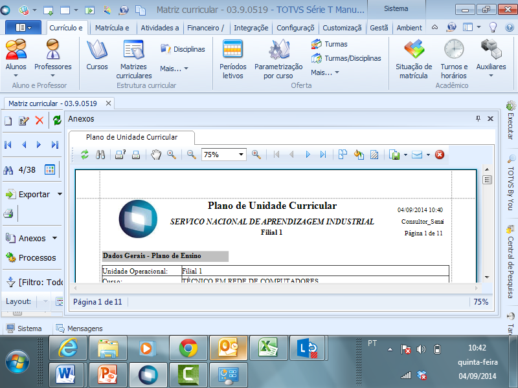Open the Auxiliares icon
Viewport: 518px width, 388px height.
click(x=491, y=54)
